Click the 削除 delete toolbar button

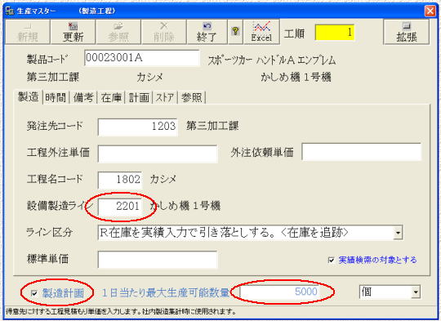163,32
